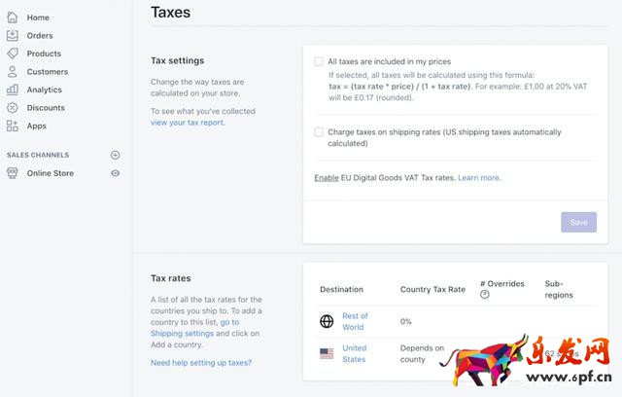
Task: Open the Rest of World tax rate
Action: coord(355,321)
